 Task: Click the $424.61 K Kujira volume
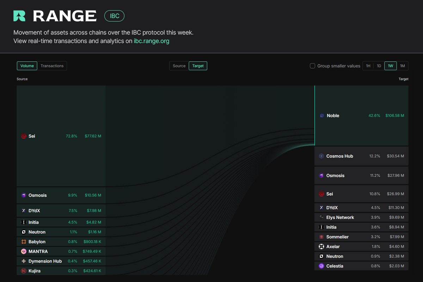coord(92,271)
